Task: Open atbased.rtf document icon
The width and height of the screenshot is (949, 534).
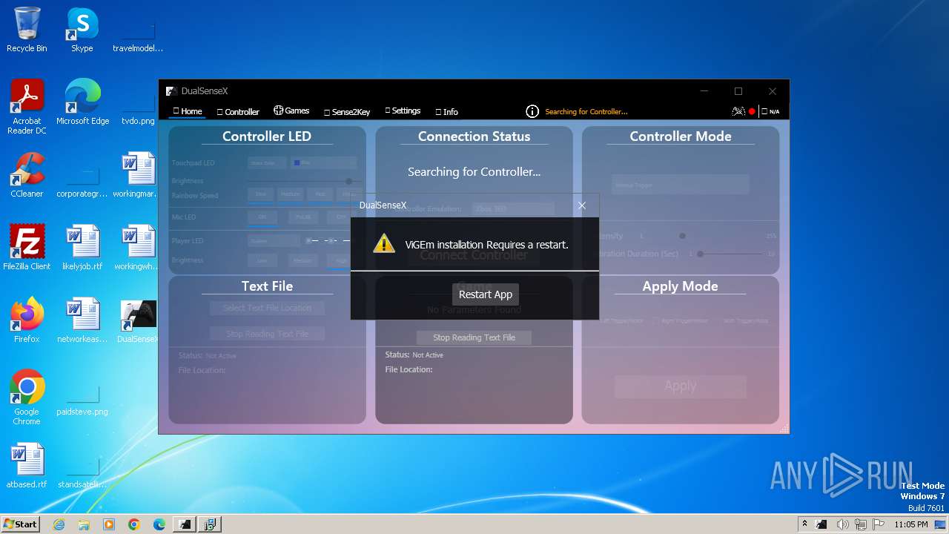Action: pos(27,466)
